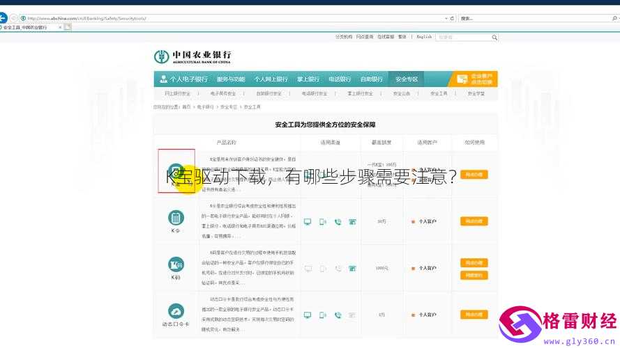Open the 自助银行安全 sub-navigation link
The image size is (620, 348).
click(x=269, y=93)
